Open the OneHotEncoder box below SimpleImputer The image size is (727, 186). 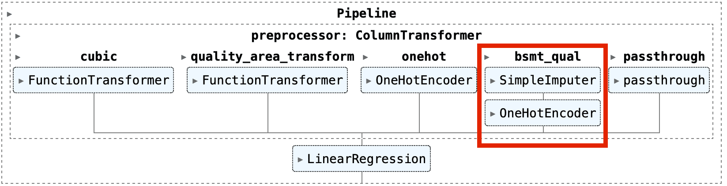tap(543, 113)
